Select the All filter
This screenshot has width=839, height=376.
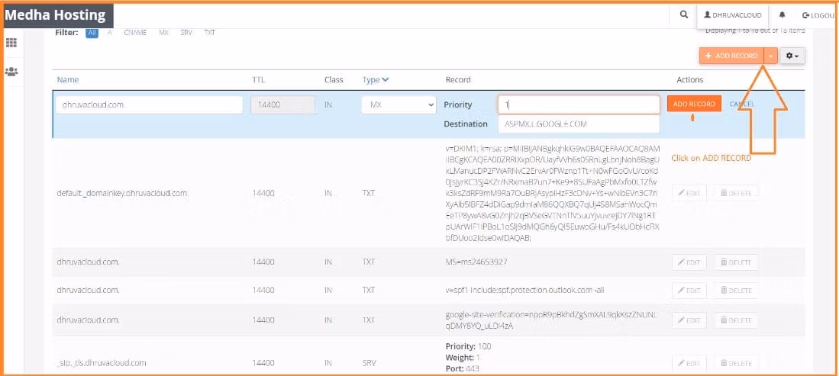(92, 33)
